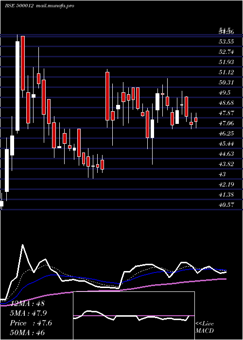The image size is (243, 340).
Task: Click the 49.5 price axis label
Action: click(x=225, y=93)
